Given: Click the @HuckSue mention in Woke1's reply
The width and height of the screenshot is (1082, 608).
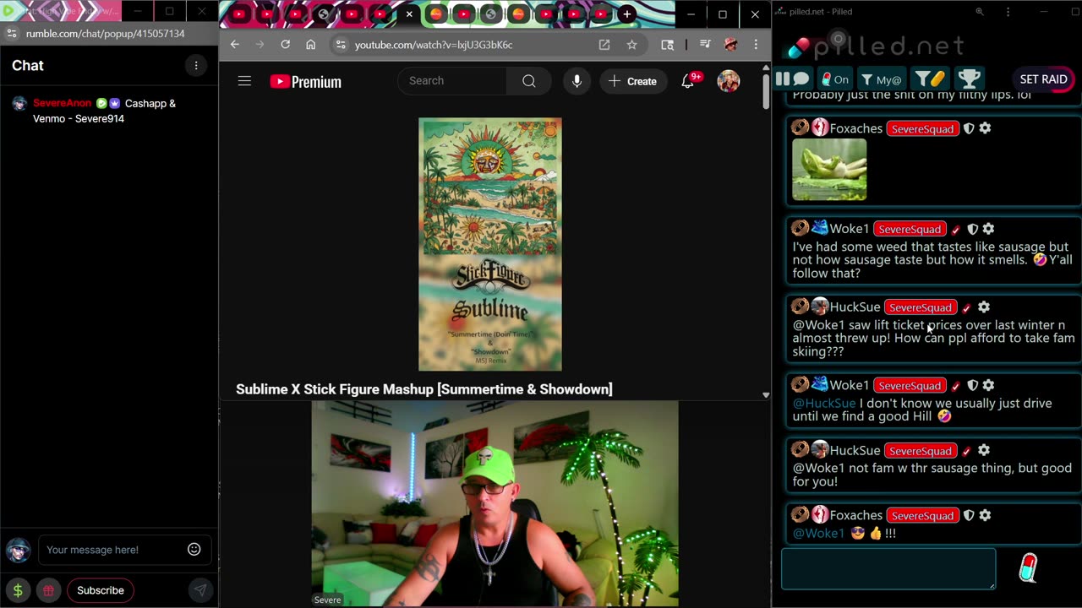Looking at the screenshot, I should 824,404.
